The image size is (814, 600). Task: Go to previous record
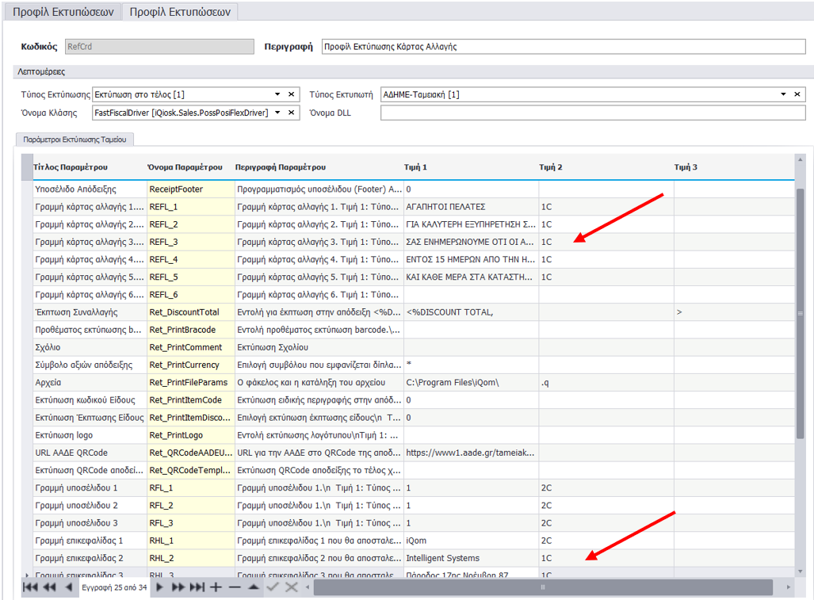coord(69,587)
